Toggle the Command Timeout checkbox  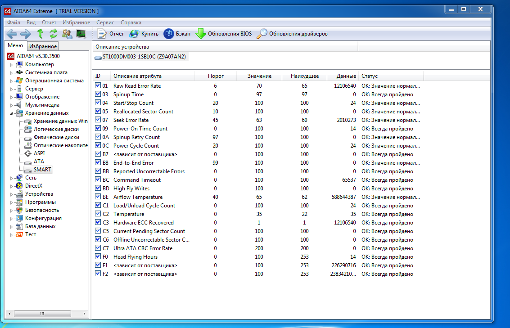98,180
